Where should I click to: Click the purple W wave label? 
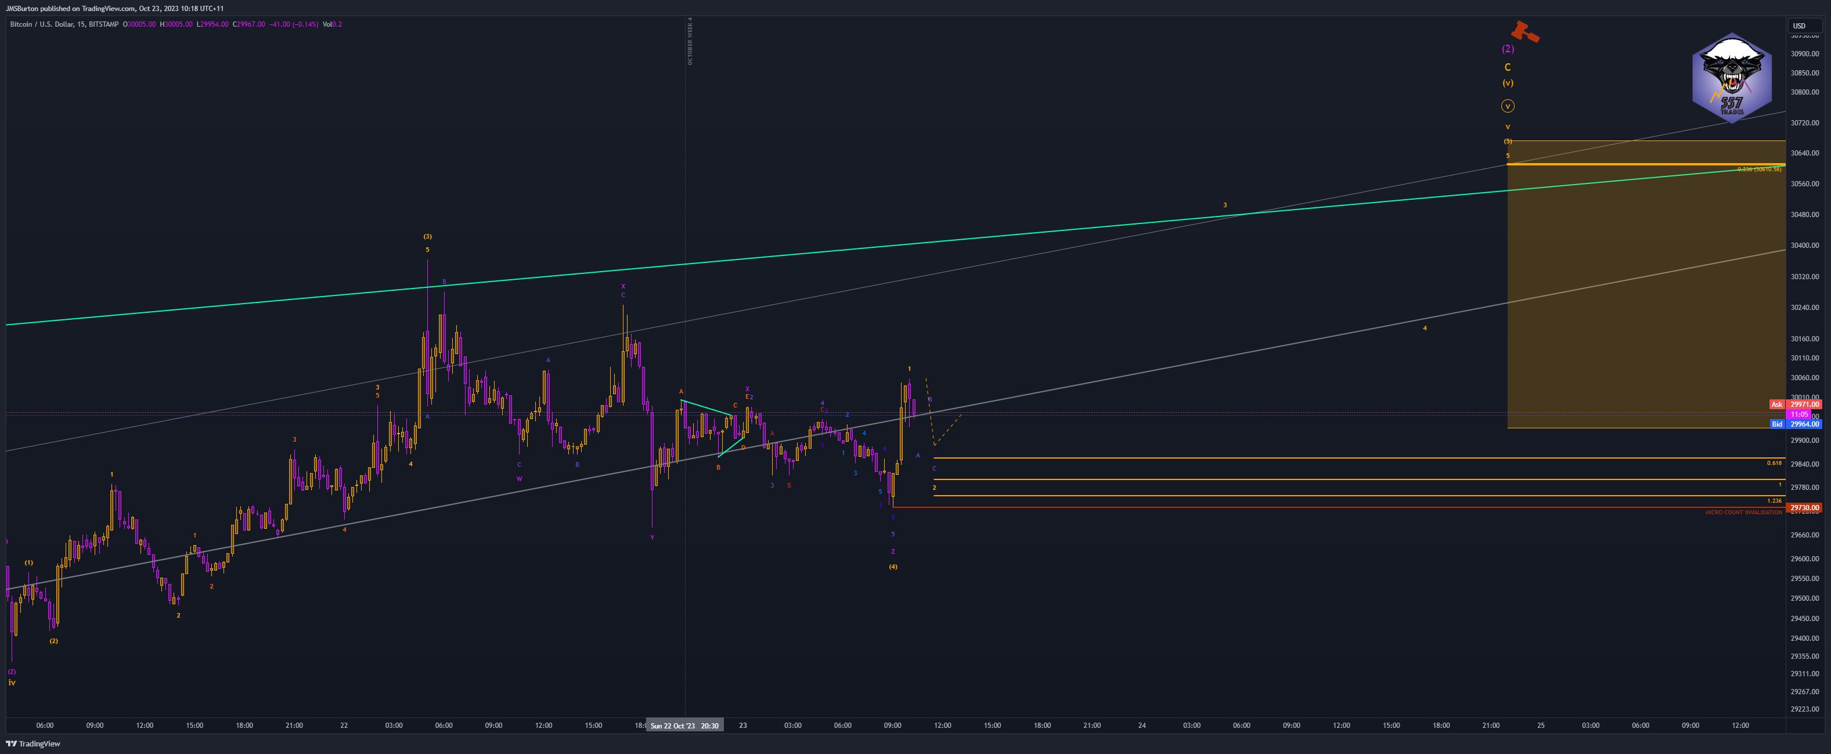tap(519, 478)
